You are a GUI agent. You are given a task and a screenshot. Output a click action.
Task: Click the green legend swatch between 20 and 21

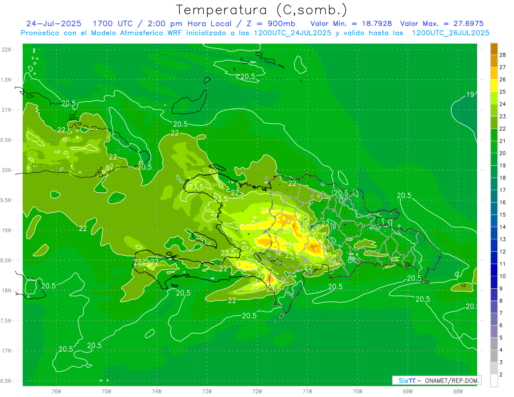point(494,147)
